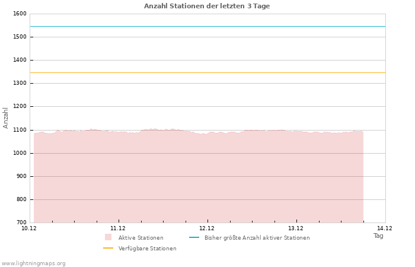The height and width of the screenshot is (267, 415).
Task: Click the 1600 y-axis tick value
Action: point(20,14)
